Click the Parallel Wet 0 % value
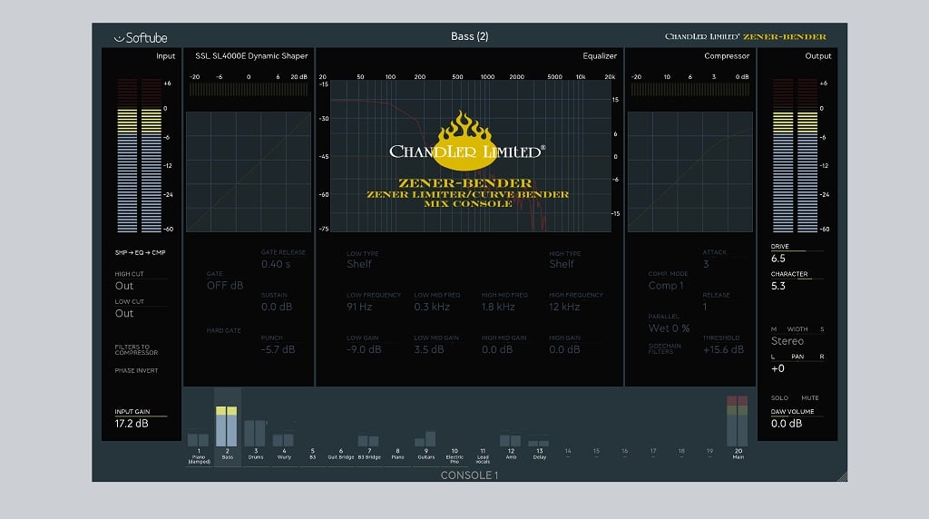 point(669,328)
